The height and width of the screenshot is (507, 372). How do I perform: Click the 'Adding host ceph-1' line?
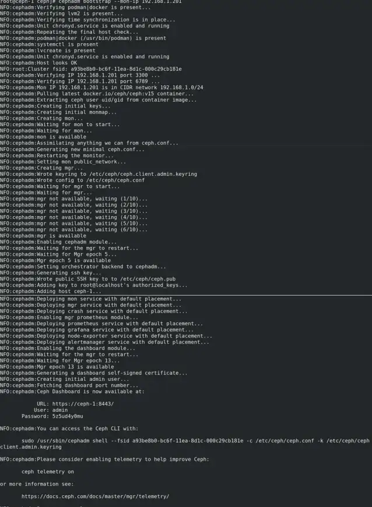[51, 291]
